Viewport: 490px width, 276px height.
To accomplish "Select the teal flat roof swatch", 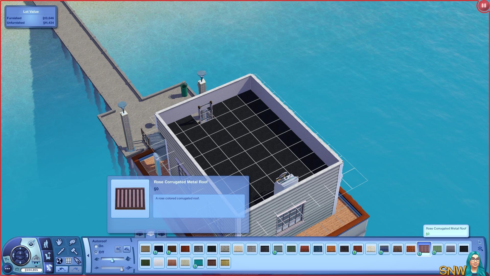I will click(x=198, y=263).
